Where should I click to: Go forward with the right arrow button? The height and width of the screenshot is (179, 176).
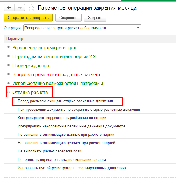tap(20, 8)
